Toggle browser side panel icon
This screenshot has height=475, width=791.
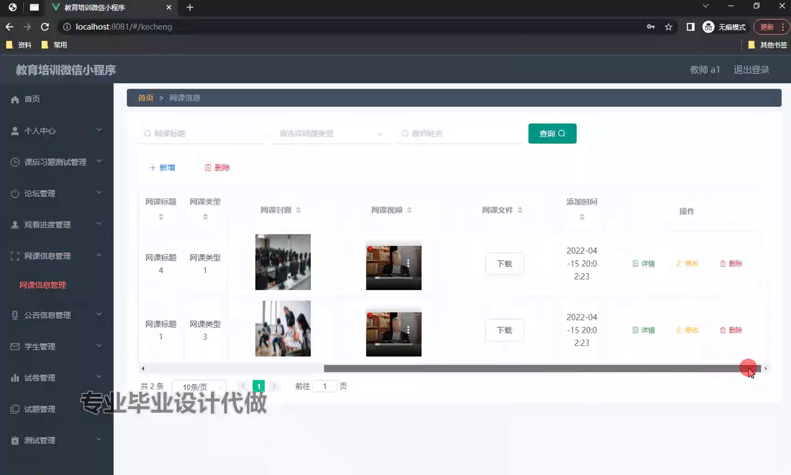click(x=690, y=27)
